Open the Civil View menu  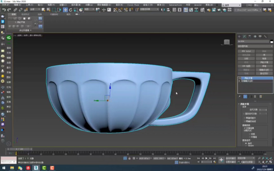(133, 5)
